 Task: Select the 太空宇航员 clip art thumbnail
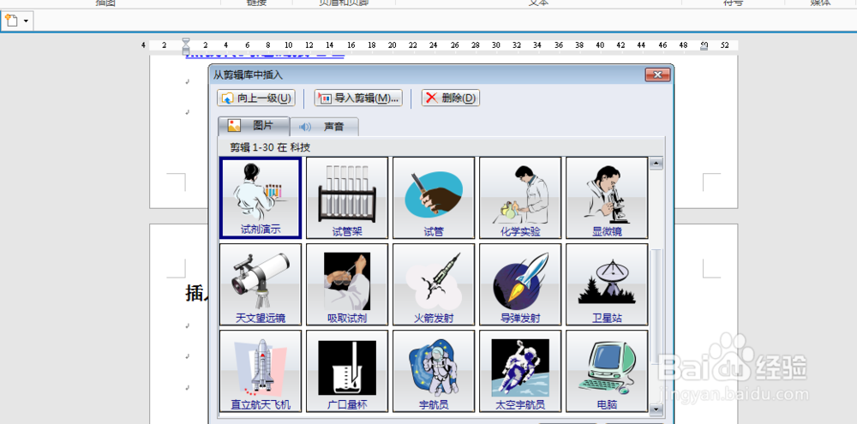tap(520, 371)
